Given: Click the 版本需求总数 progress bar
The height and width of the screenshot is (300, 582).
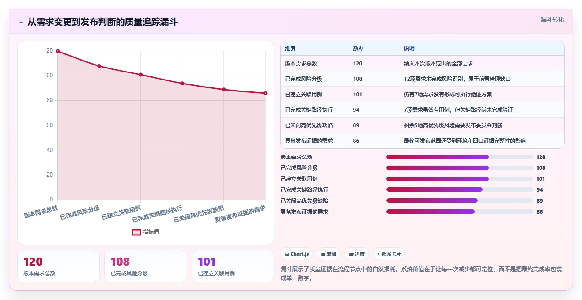Looking at the screenshot, I should [x=459, y=157].
